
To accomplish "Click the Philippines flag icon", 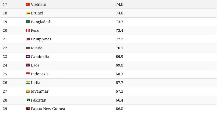I will (x=28, y=39).
